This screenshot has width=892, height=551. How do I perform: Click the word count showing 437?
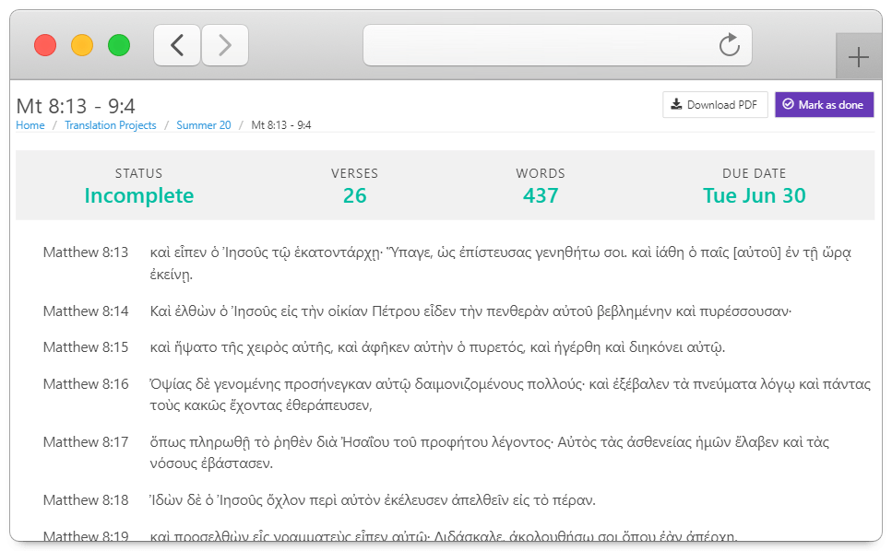click(x=541, y=195)
